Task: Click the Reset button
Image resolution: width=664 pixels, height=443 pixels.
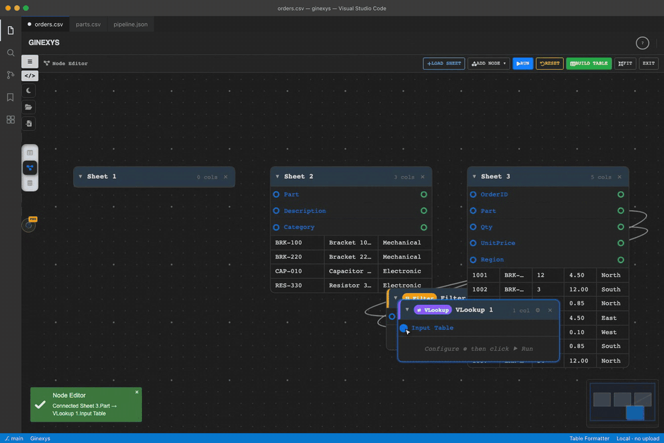Action: point(549,64)
